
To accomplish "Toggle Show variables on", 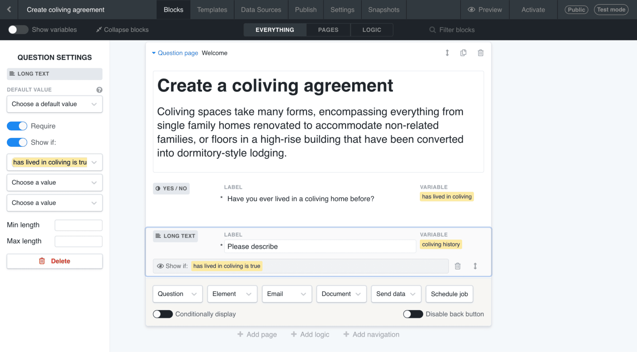I will click(18, 30).
